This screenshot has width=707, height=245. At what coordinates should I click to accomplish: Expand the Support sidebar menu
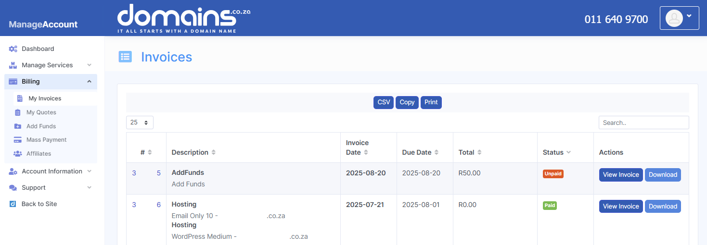pyautogui.click(x=89, y=187)
